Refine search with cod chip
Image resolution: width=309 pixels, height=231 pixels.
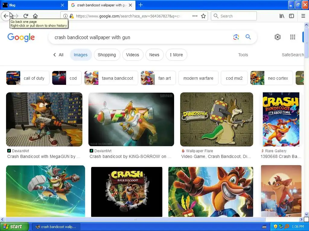coord(67,78)
